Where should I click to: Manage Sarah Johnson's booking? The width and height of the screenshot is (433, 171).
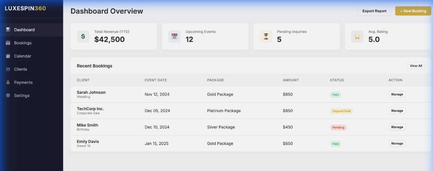tap(397, 94)
